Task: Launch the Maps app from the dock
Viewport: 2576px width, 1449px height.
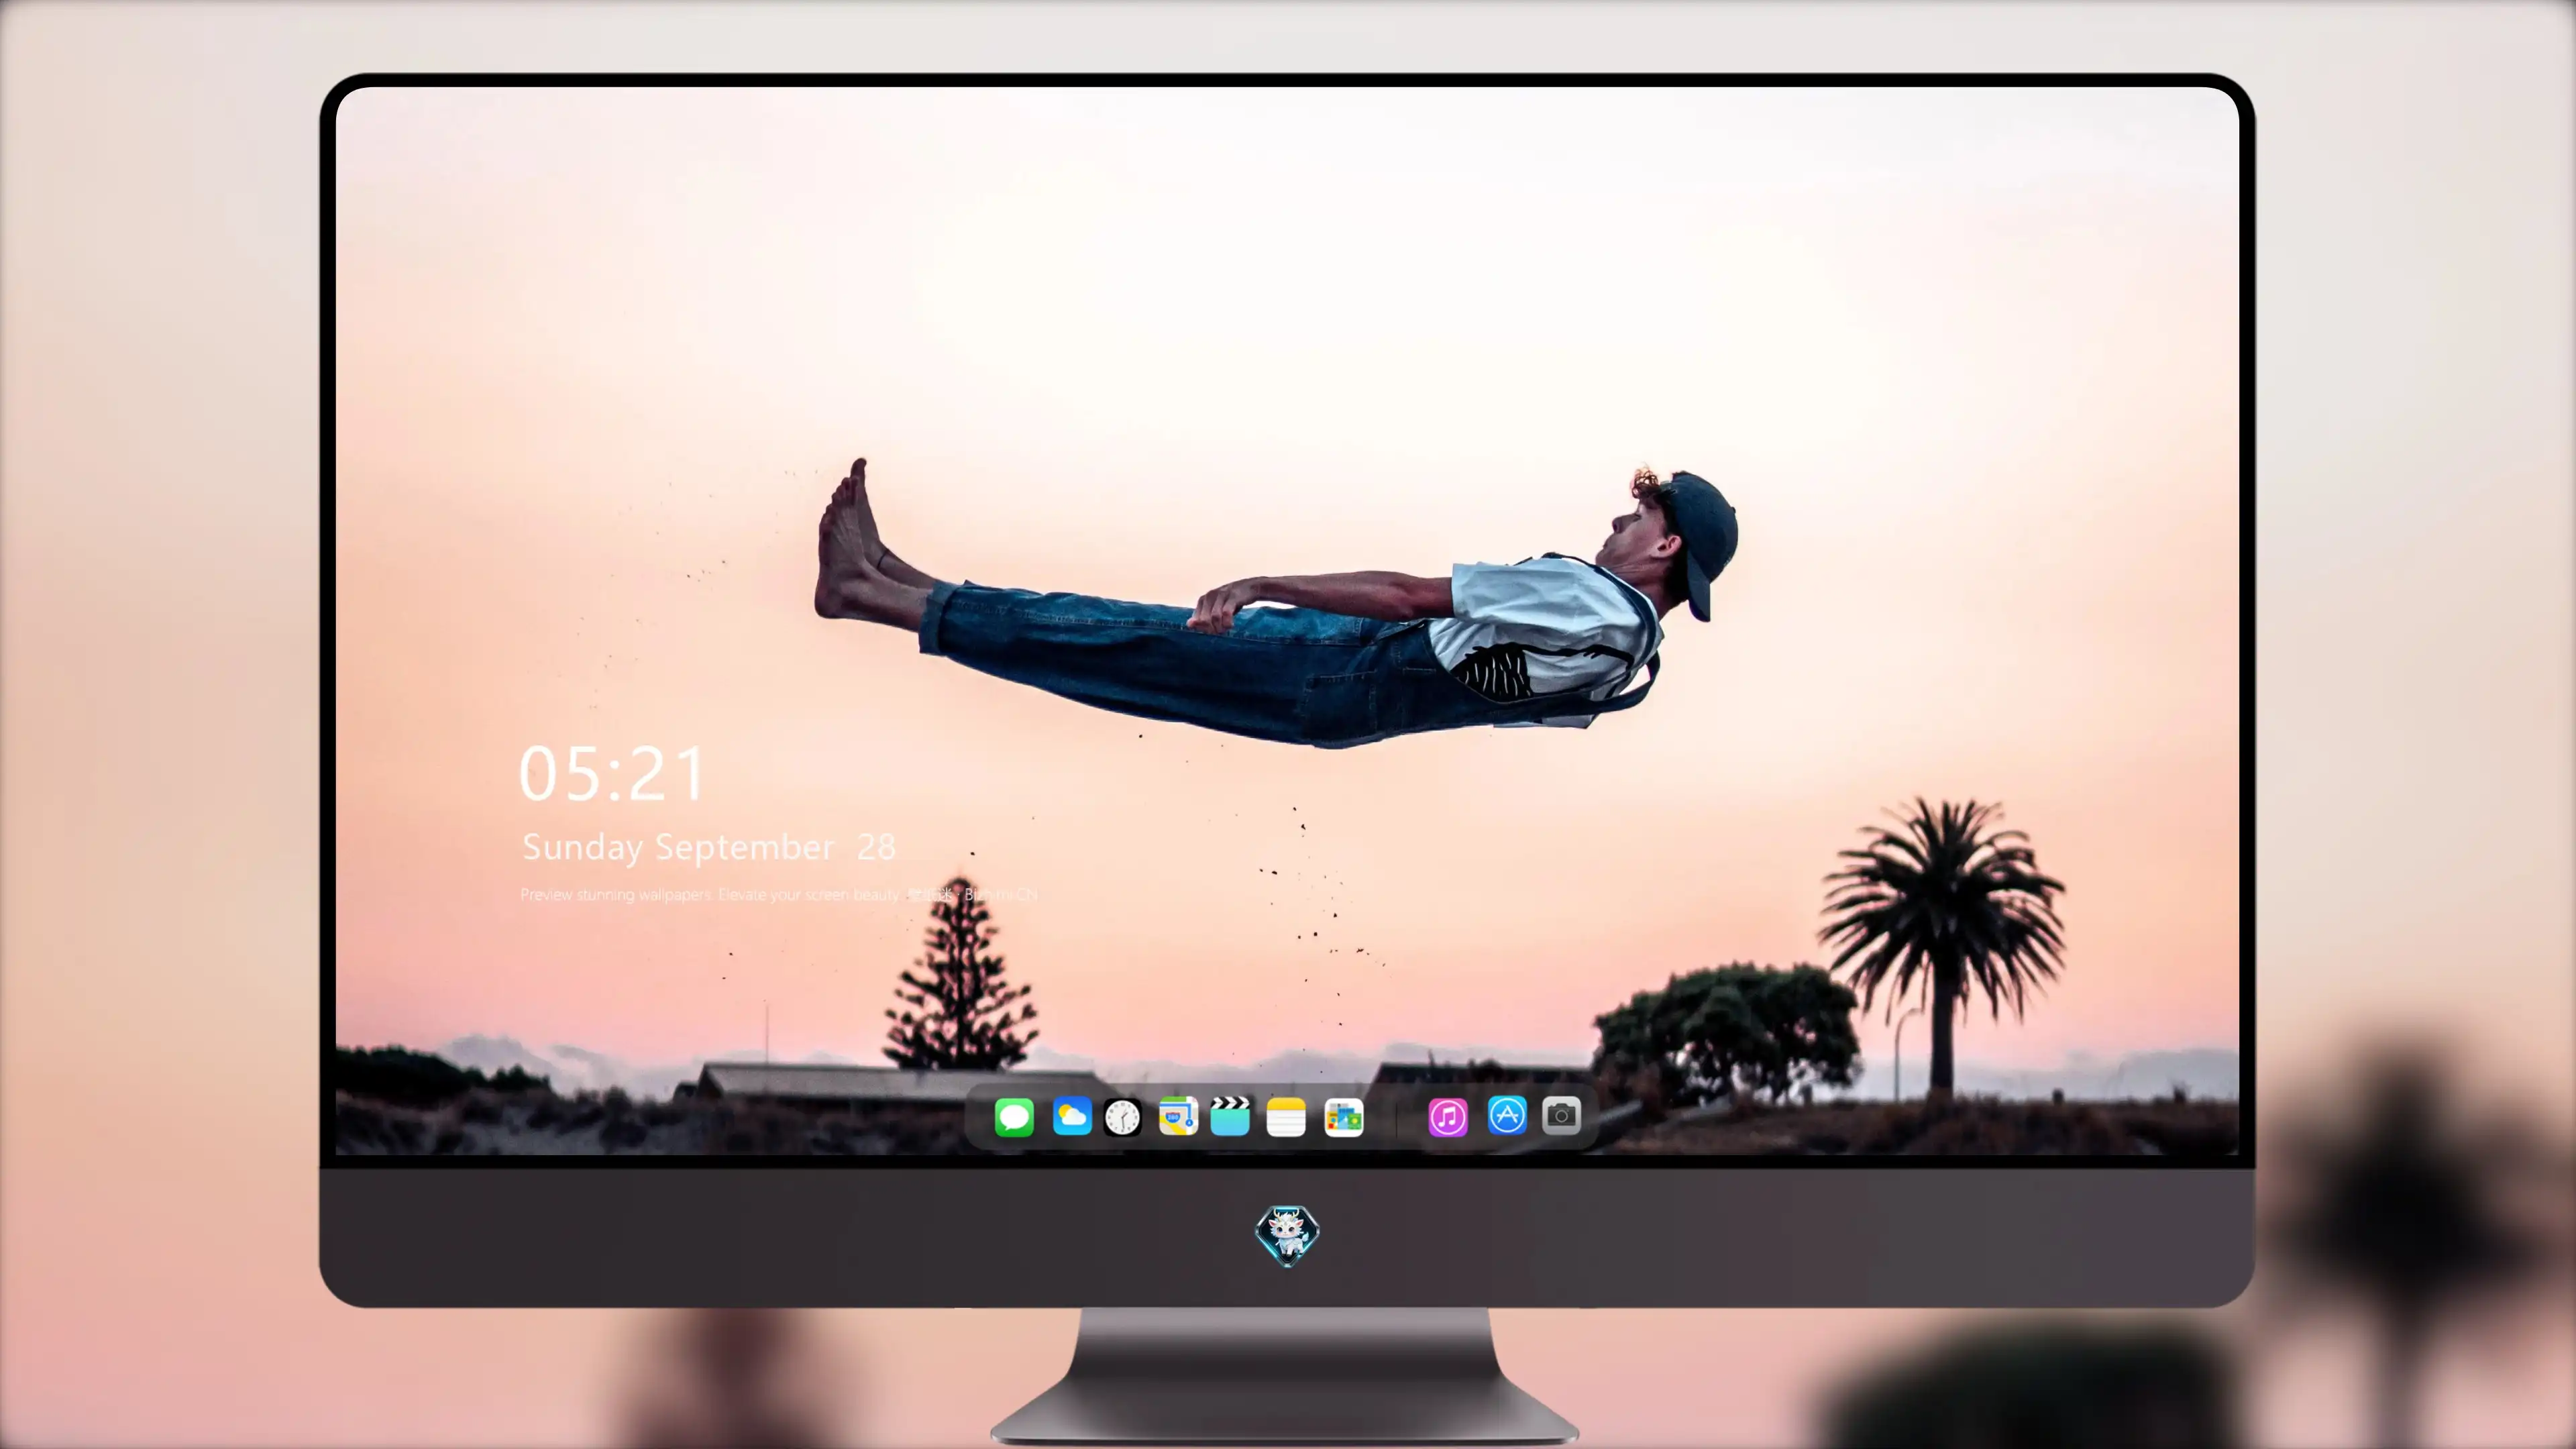Action: 1178,1116
